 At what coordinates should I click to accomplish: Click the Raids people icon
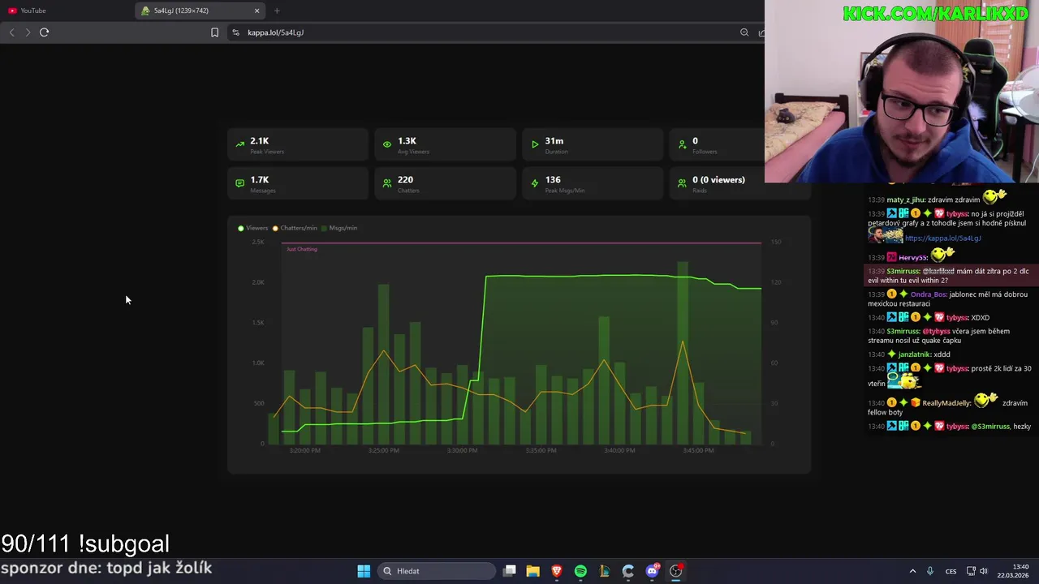(682, 183)
